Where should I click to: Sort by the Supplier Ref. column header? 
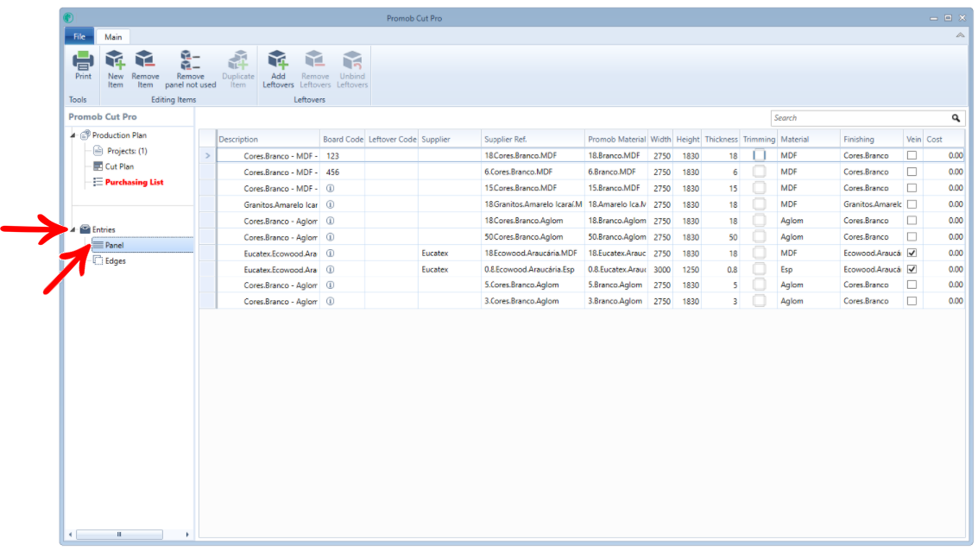533,139
